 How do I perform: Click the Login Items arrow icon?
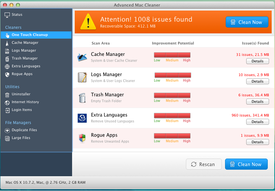7,110
